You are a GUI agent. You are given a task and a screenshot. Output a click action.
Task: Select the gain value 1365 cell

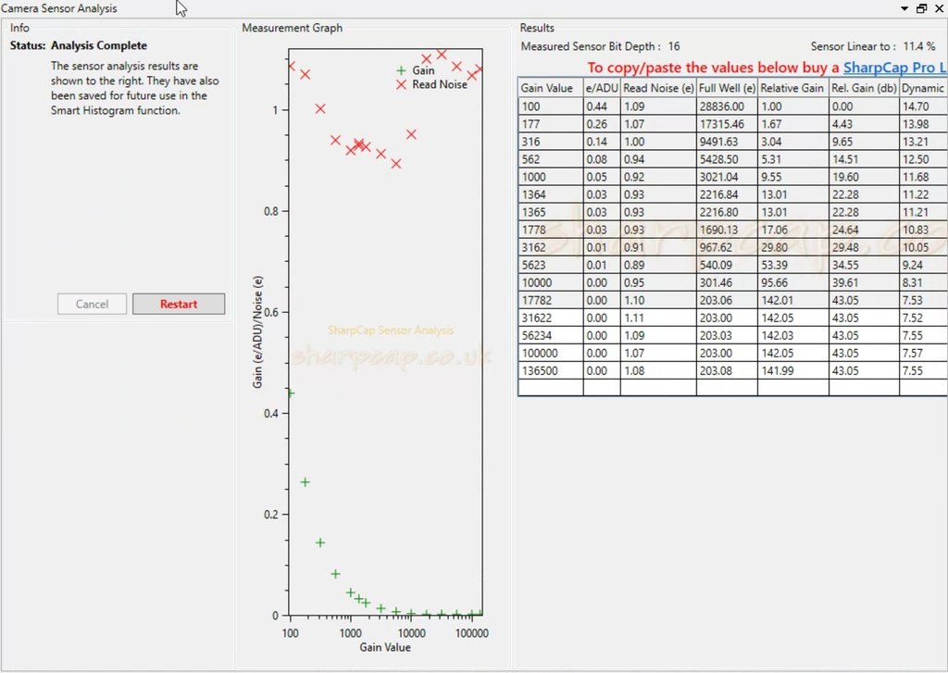click(x=551, y=212)
